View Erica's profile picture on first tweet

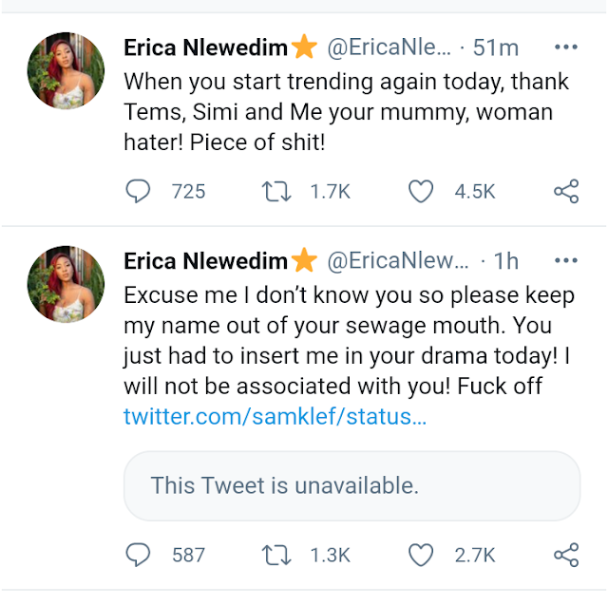coord(66,71)
